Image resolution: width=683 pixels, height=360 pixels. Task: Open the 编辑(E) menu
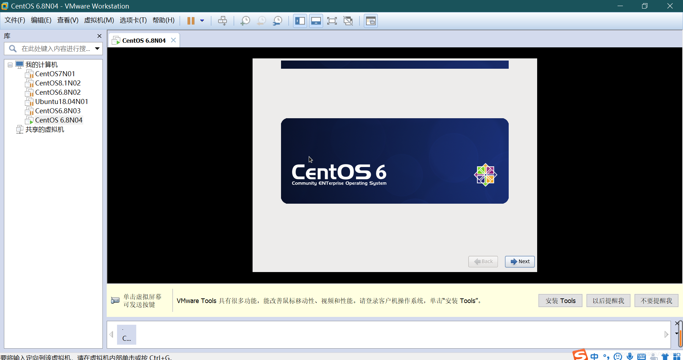[x=41, y=20]
